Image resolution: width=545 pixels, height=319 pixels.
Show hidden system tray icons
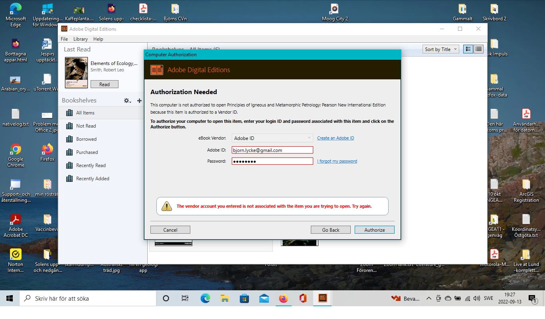[x=429, y=298]
